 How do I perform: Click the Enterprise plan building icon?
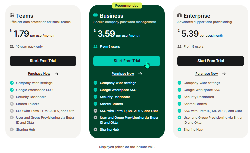179,15
